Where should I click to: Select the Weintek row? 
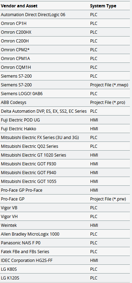tap(65, 225)
